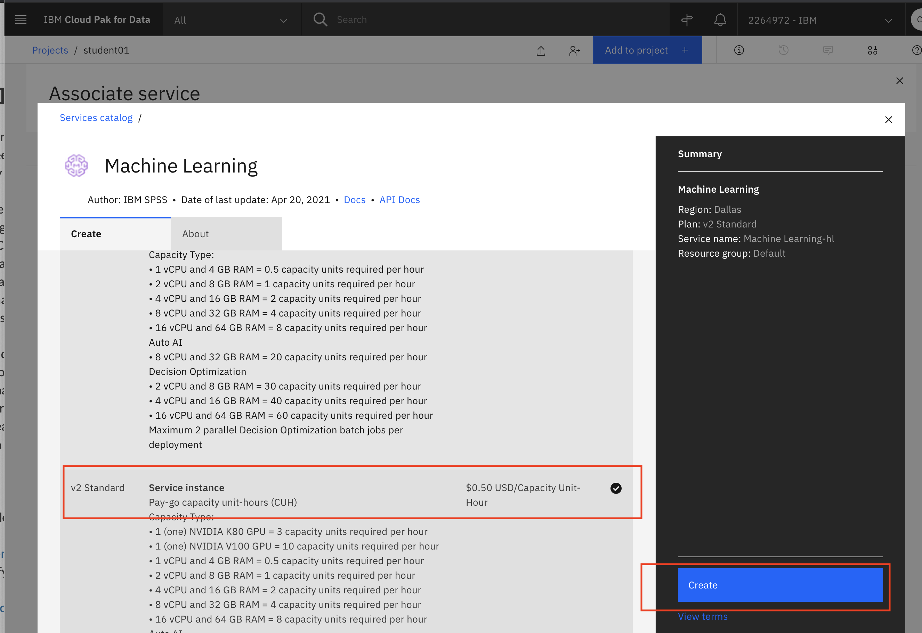922x633 pixels.
Task: Close the Machine Learning dialog
Action: 888,119
